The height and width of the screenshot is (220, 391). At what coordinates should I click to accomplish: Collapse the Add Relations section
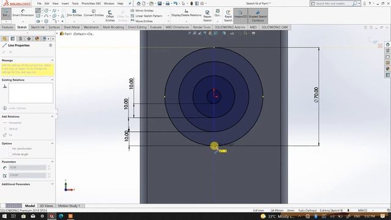[52, 117]
